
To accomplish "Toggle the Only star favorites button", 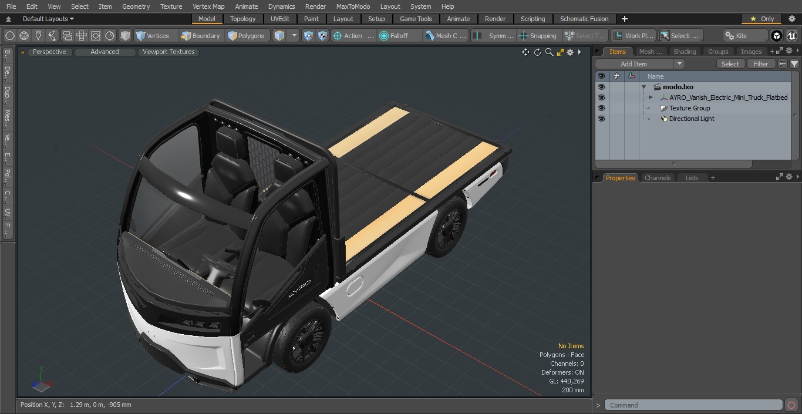I will pos(761,19).
